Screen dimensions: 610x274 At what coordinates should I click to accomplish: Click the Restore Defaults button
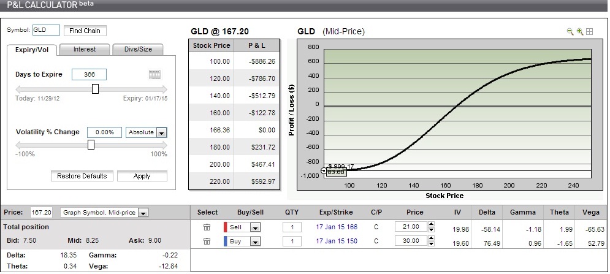[x=82, y=176]
